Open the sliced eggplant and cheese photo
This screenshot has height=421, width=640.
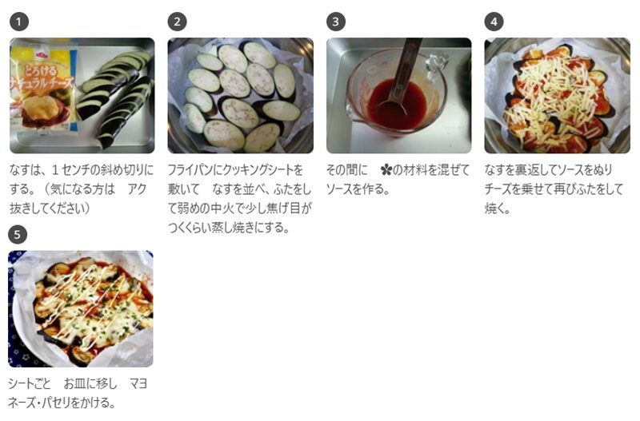[x=82, y=96]
